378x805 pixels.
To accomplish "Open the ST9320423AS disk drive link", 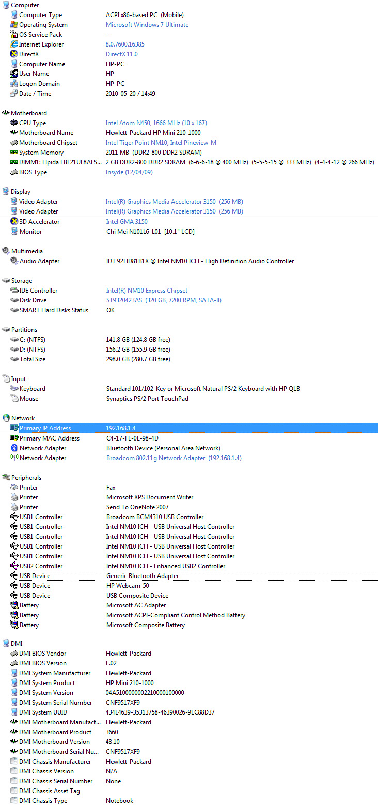I will point(164,300).
